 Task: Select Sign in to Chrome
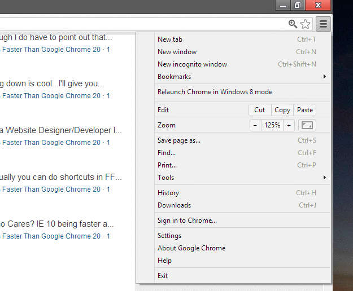(x=187, y=221)
